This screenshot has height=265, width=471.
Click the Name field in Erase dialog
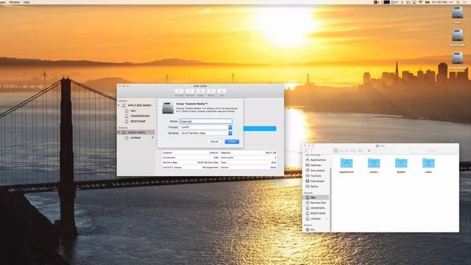(206, 121)
